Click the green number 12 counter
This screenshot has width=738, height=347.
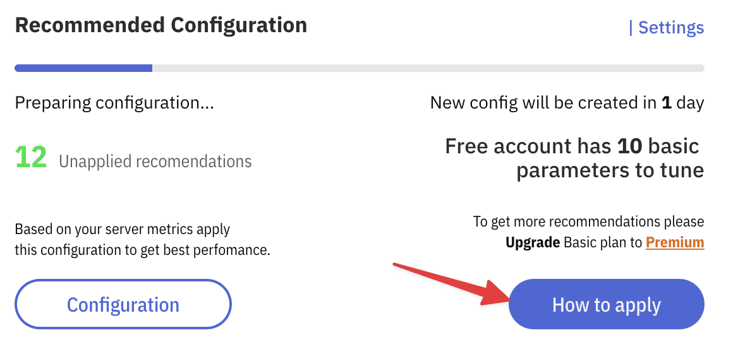[31, 157]
